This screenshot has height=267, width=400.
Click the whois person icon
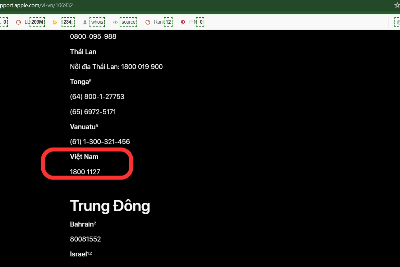click(x=85, y=22)
